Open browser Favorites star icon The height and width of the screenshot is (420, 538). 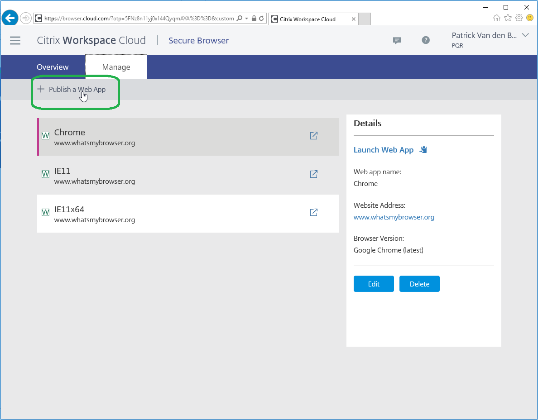[508, 18]
